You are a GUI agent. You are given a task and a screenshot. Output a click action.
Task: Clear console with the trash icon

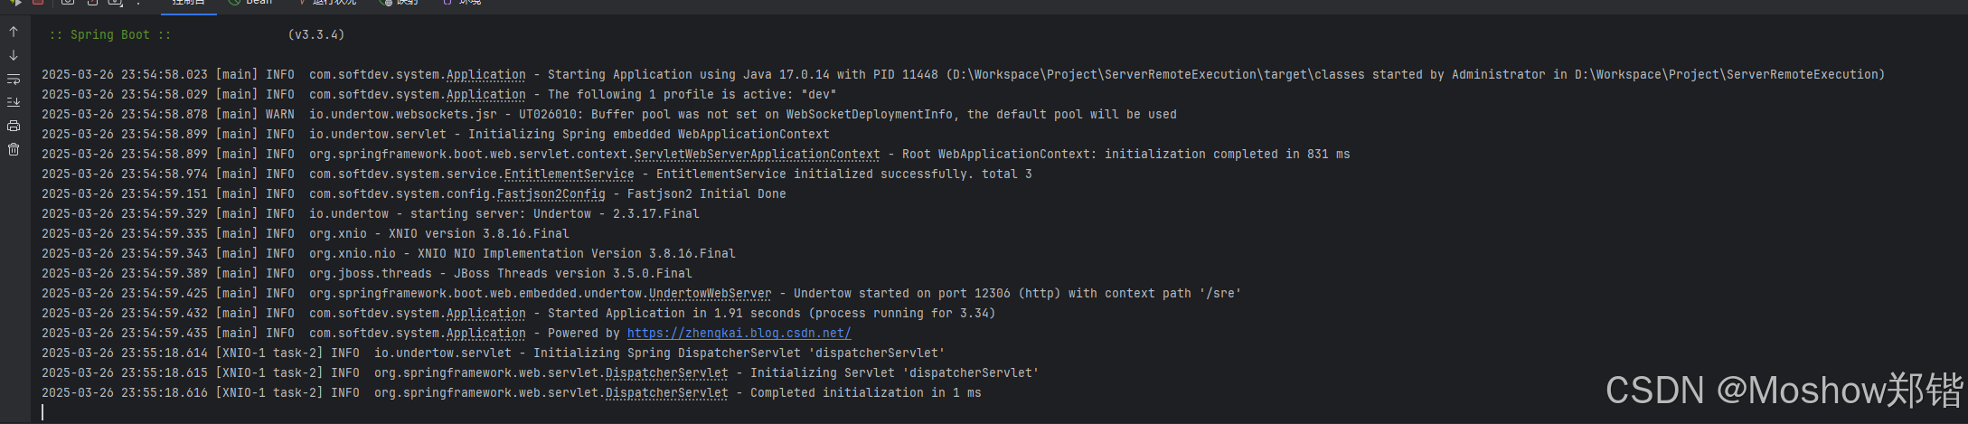14,149
